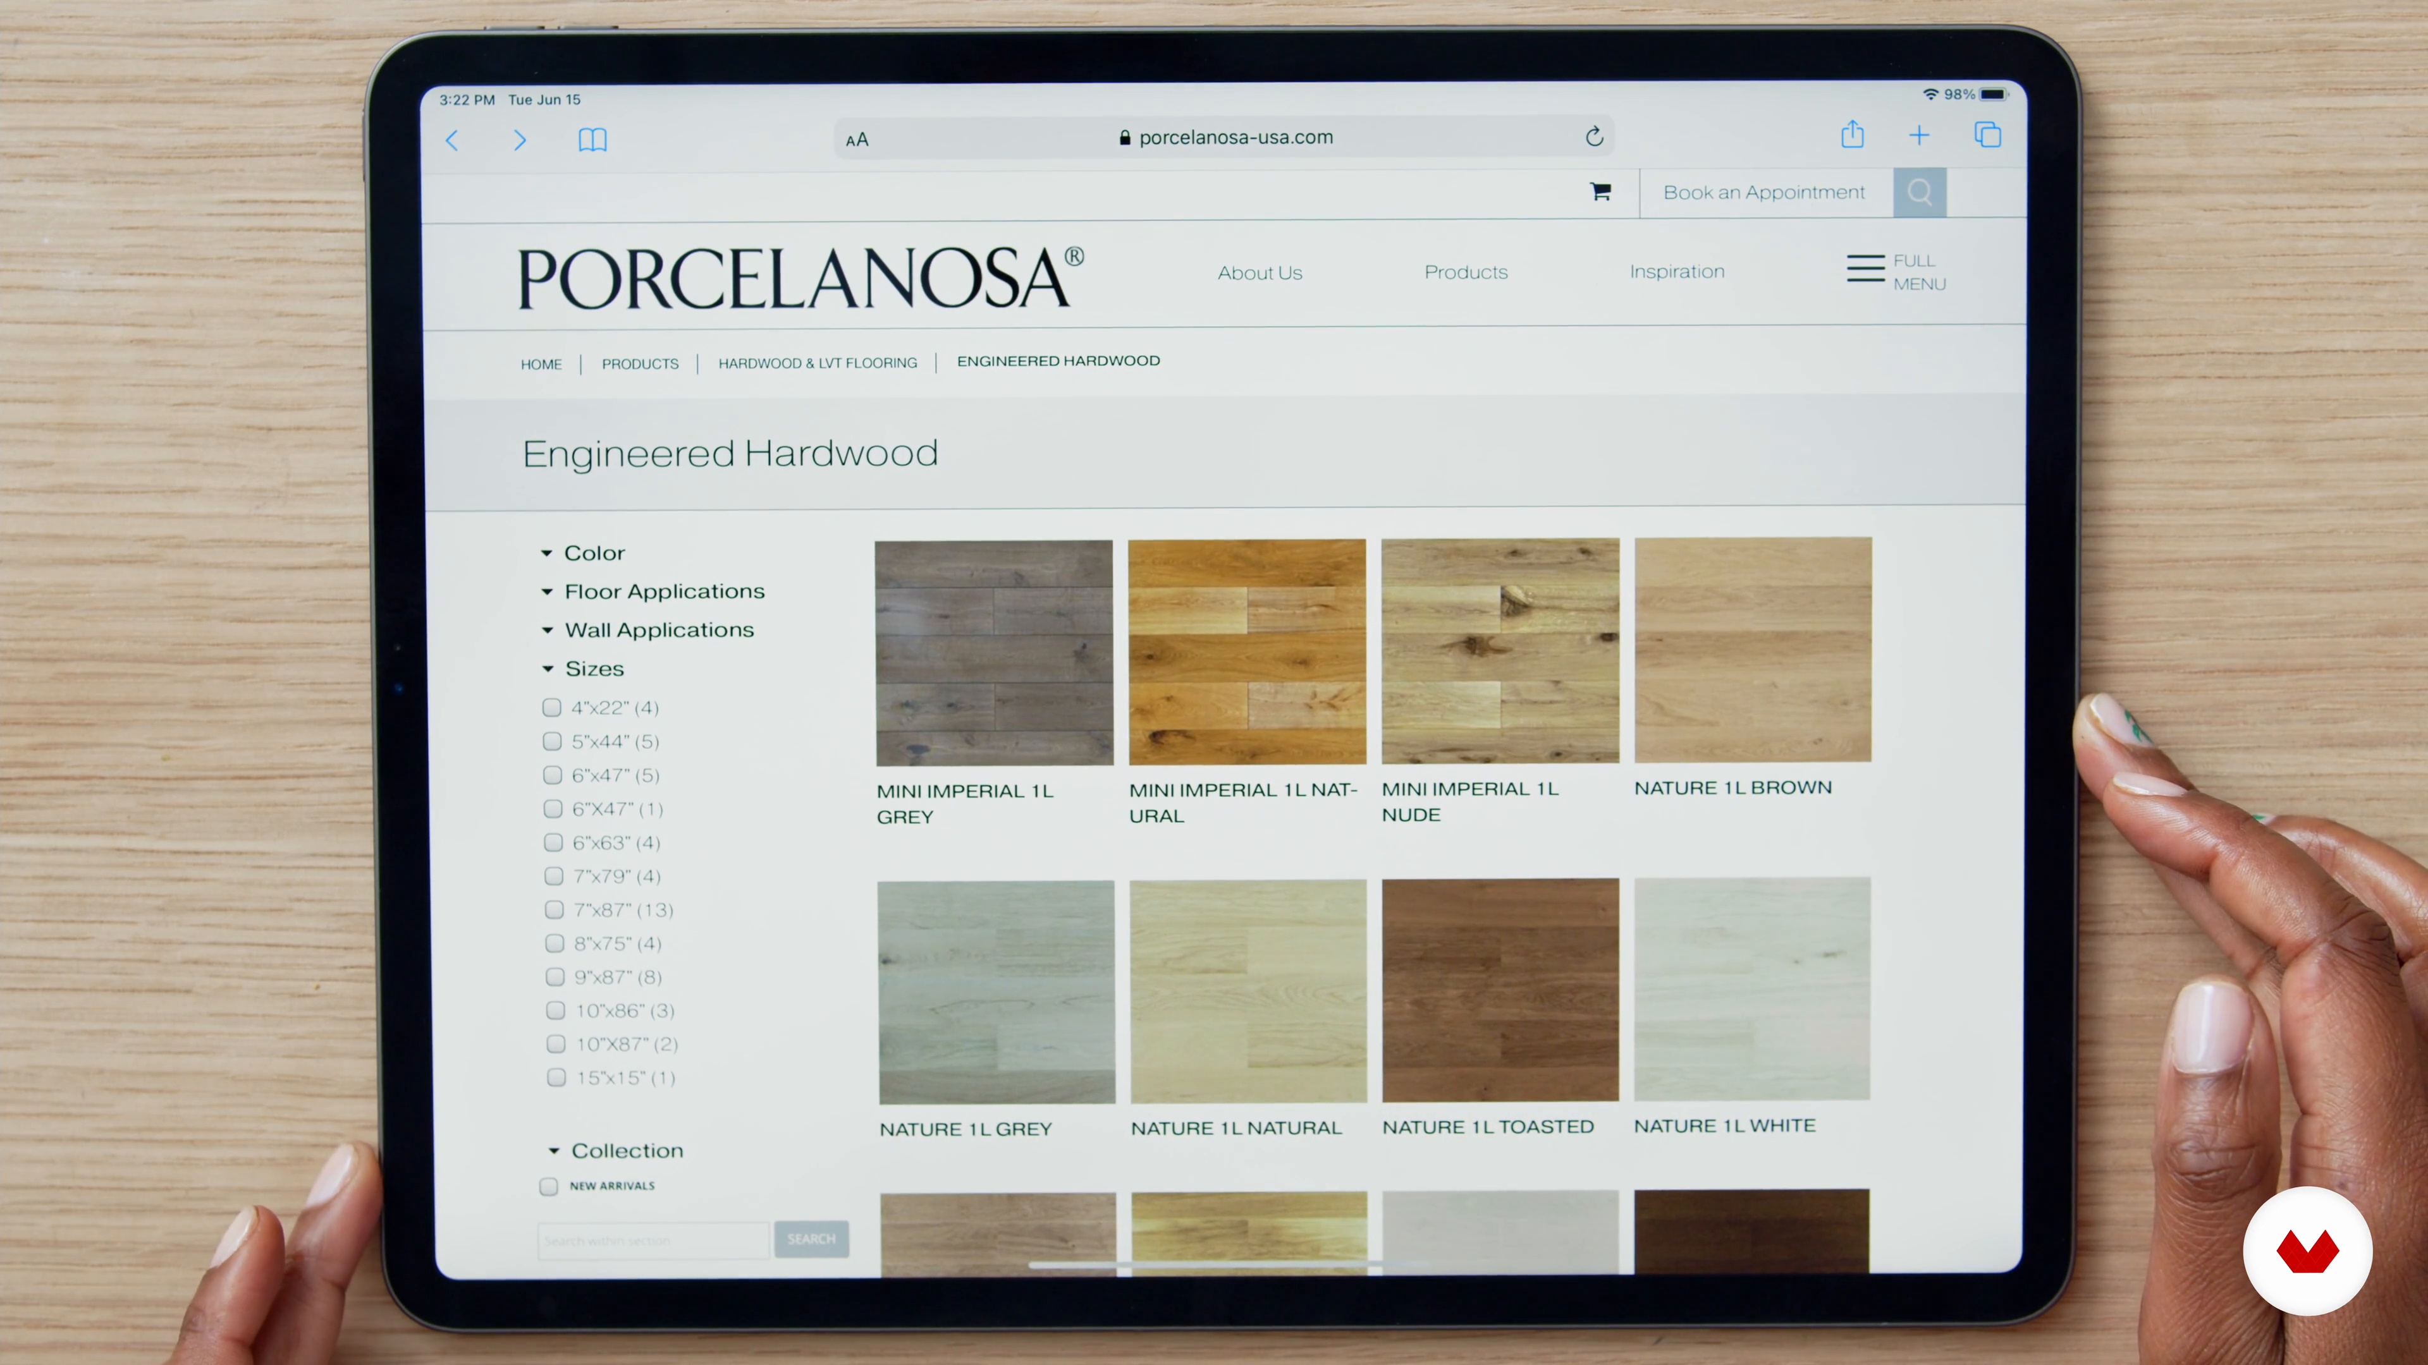Open Nature 1L Toasted swatch image
The width and height of the screenshot is (2428, 1365).
click(1500, 990)
